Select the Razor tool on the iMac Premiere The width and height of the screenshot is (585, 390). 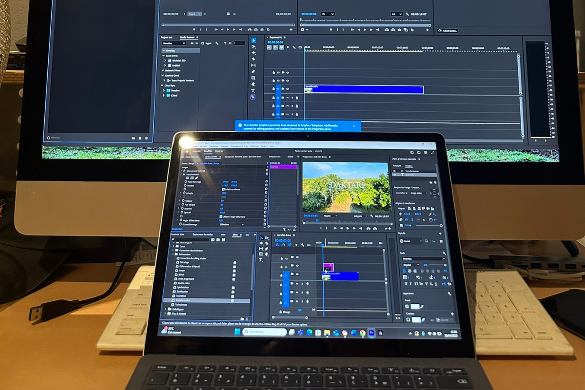click(253, 59)
